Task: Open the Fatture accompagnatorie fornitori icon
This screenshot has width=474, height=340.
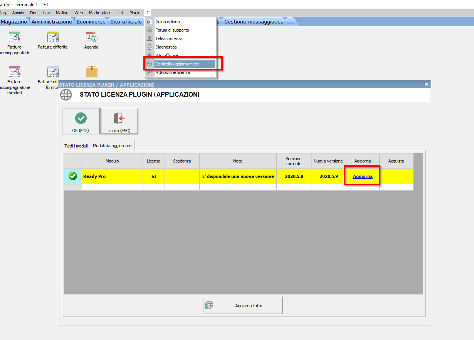Action: (x=15, y=72)
